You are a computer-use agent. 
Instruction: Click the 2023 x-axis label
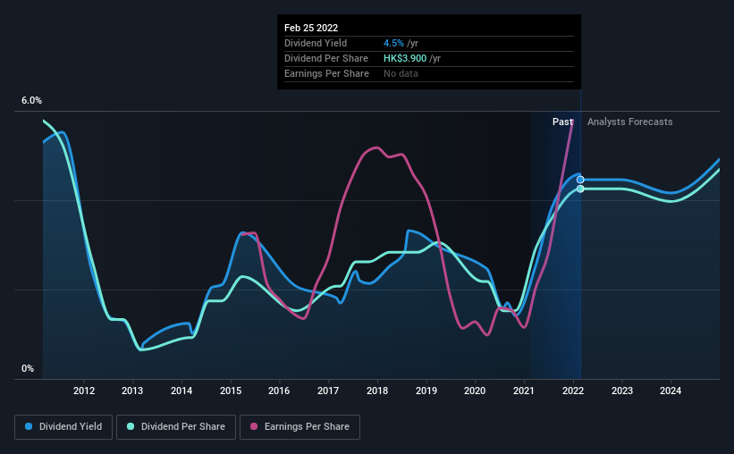(x=622, y=391)
